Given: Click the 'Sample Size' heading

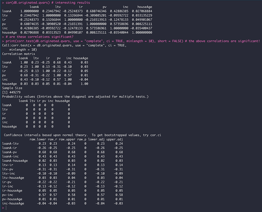Looking at the screenshot, I should pyautogui.click(x=12, y=88).
